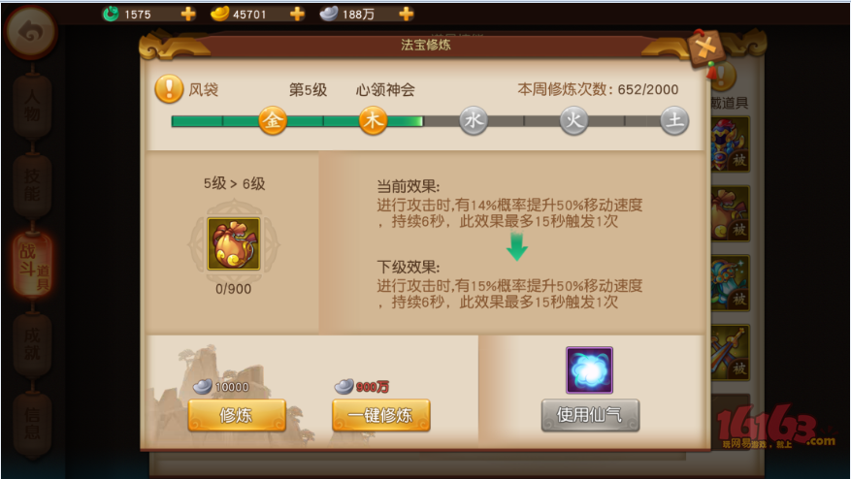Select the 木 element node
Screen dimensions: 851x479
[373, 120]
